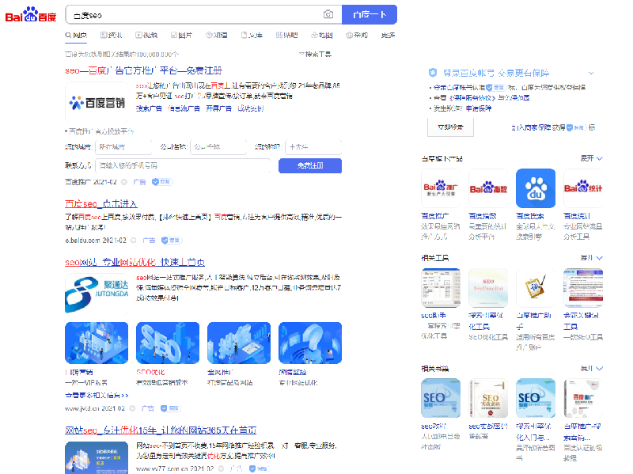633x474 pixels.
Task: Click 保障 badge beside www.jvtd.cn
Action: coord(171,408)
